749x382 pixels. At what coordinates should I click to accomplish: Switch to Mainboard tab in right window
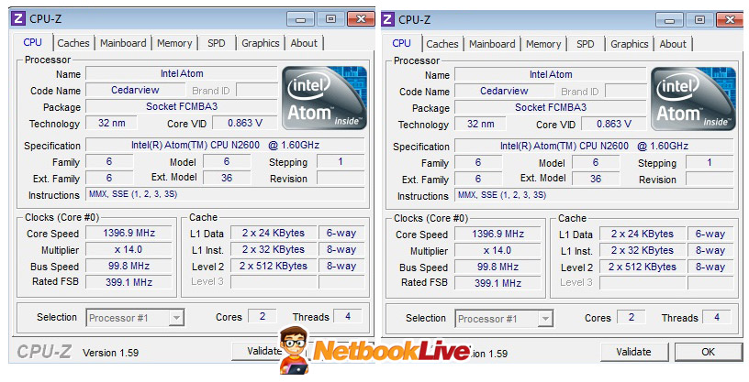pos(492,44)
